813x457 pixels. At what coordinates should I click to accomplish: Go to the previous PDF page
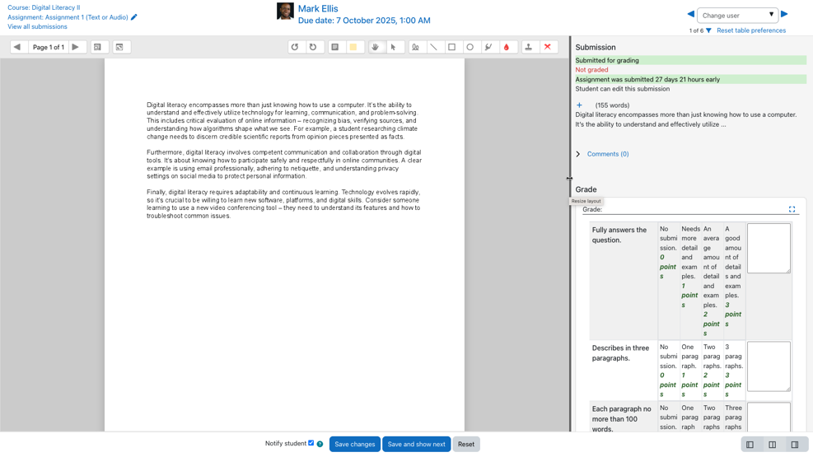tap(17, 47)
